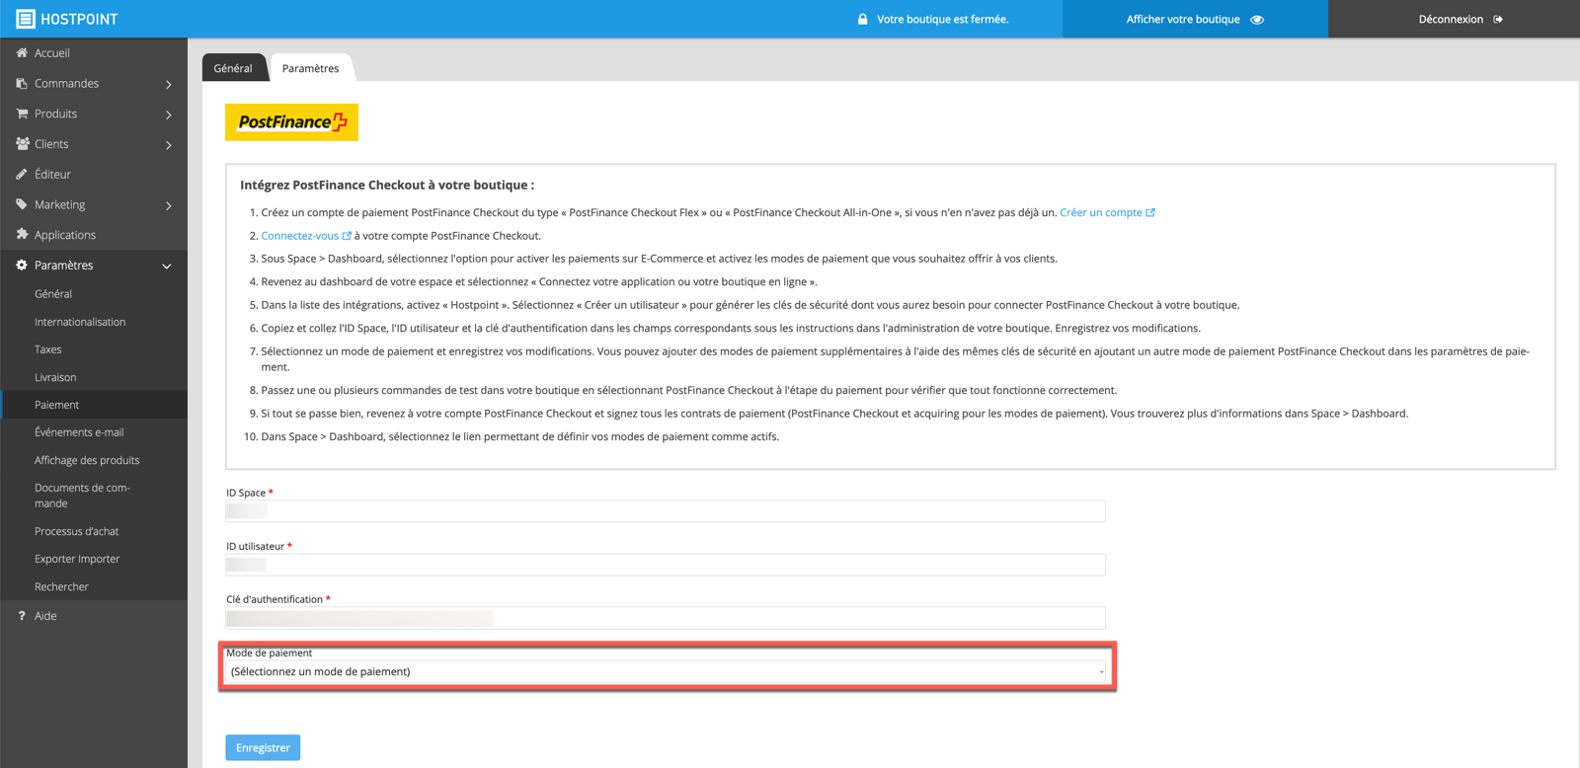This screenshot has width=1580, height=768.
Task: Click the Aide question mark icon
Action: (22, 616)
